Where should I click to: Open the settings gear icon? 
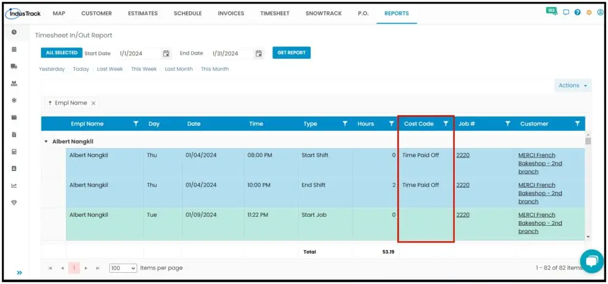click(589, 12)
